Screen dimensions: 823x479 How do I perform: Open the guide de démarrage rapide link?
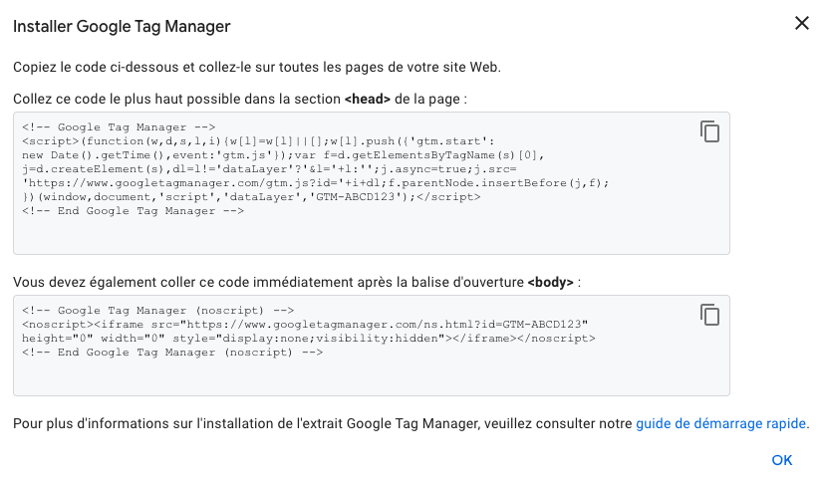720,423
